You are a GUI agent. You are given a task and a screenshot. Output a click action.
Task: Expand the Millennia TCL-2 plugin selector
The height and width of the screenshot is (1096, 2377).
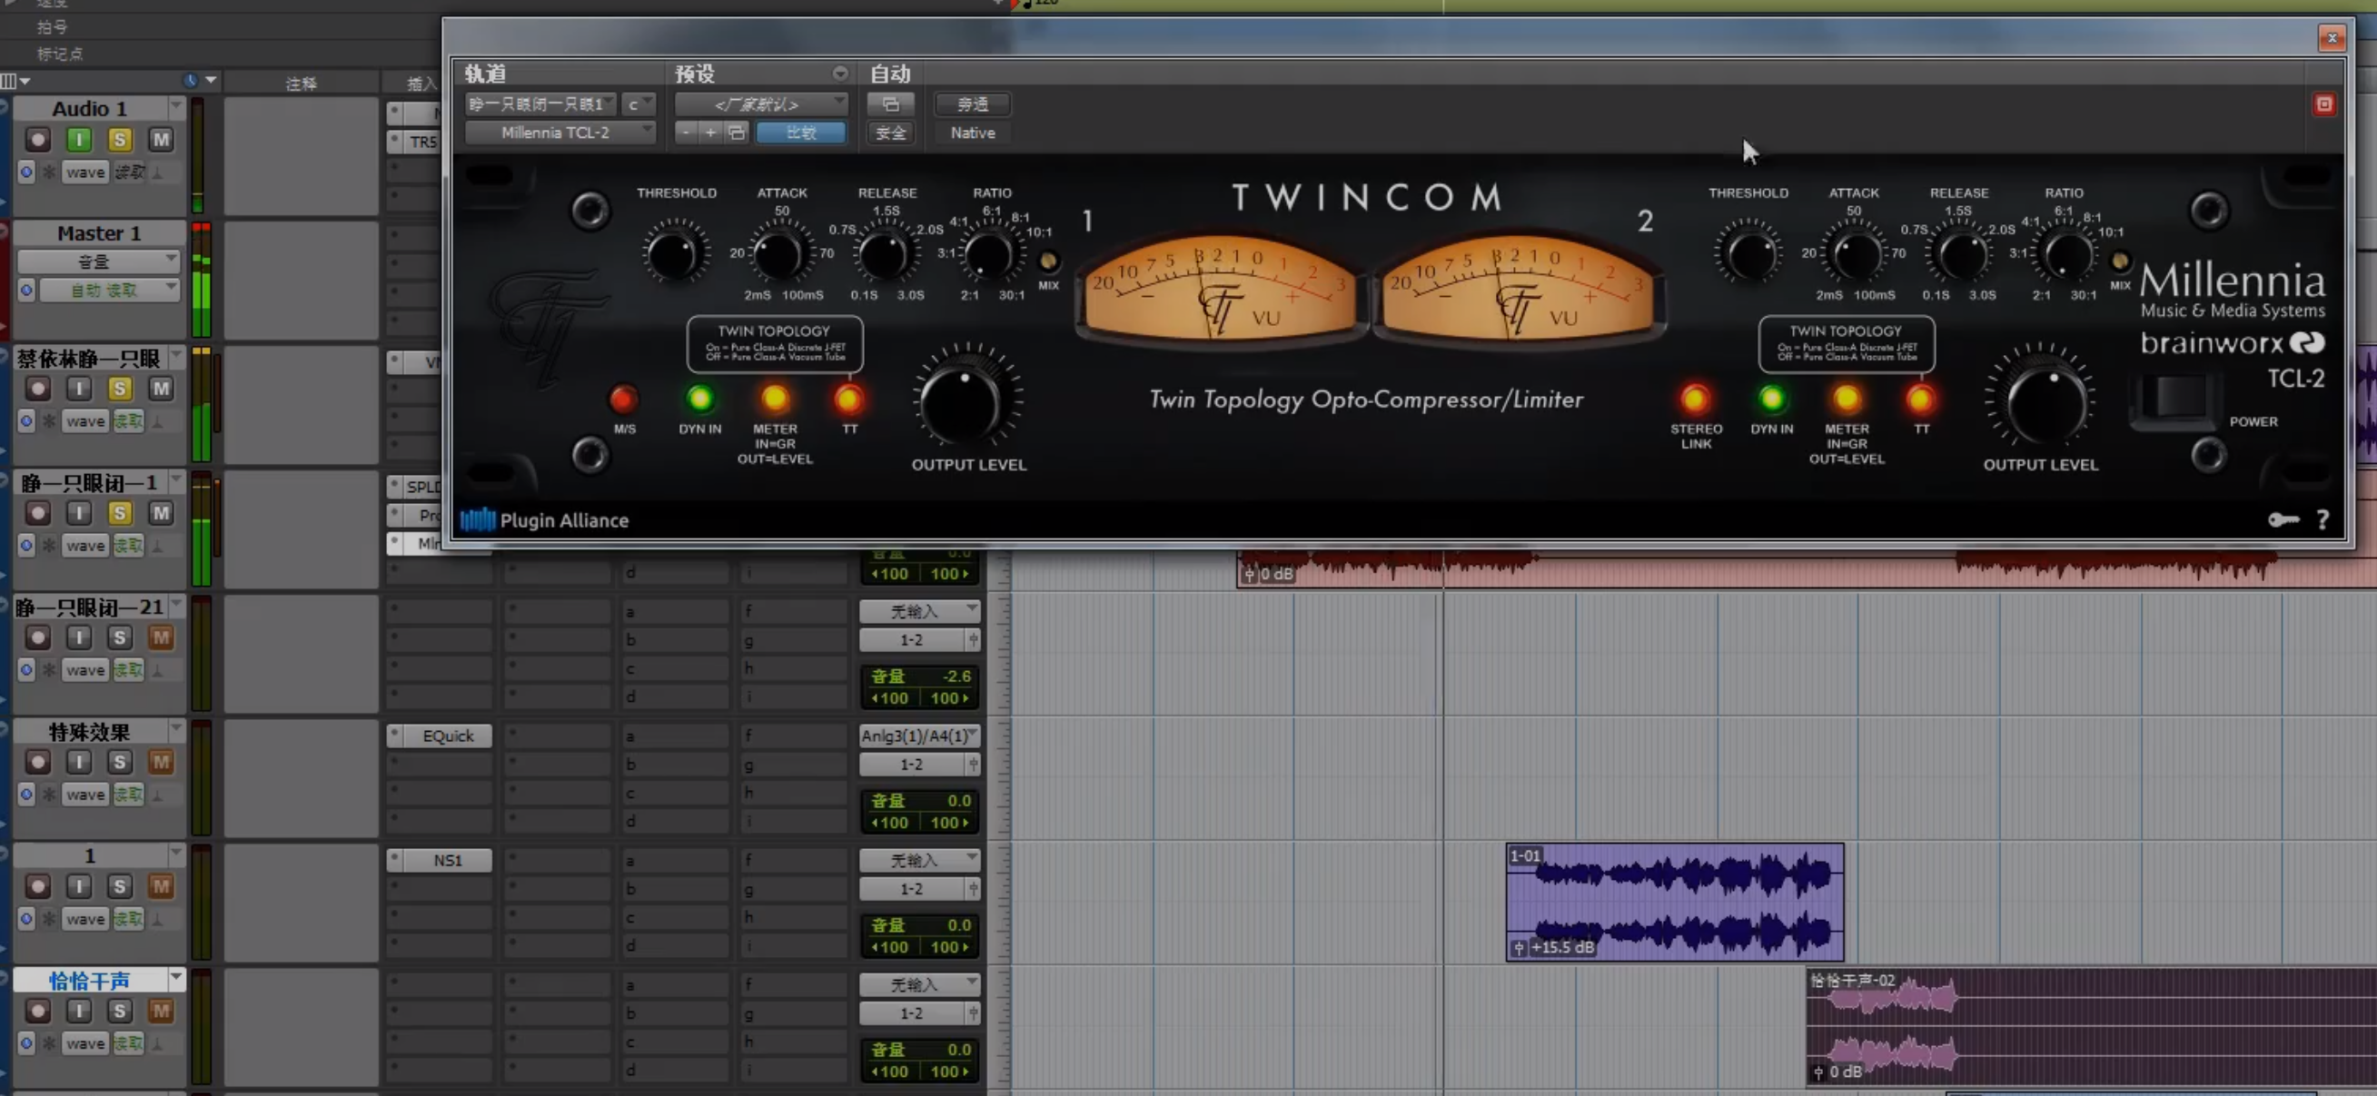[559, 132]
